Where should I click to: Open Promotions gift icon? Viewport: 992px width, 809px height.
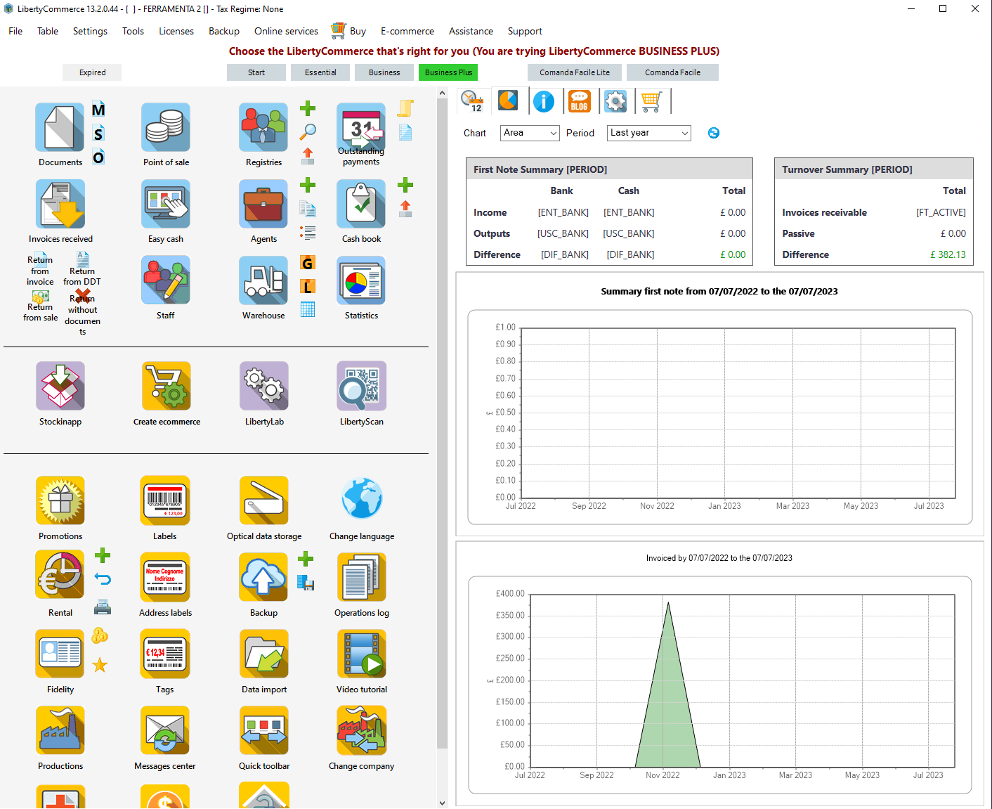(x=60, y=500)
